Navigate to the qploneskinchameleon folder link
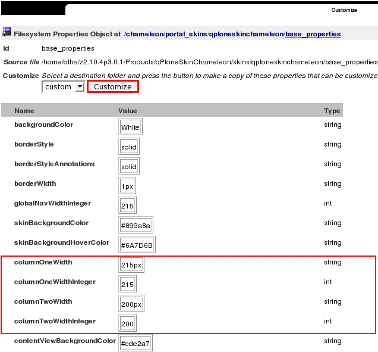378x352 pixels. tap(246, 35)
